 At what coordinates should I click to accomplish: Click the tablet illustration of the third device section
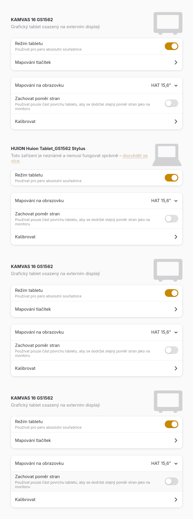tap(168, 270)
